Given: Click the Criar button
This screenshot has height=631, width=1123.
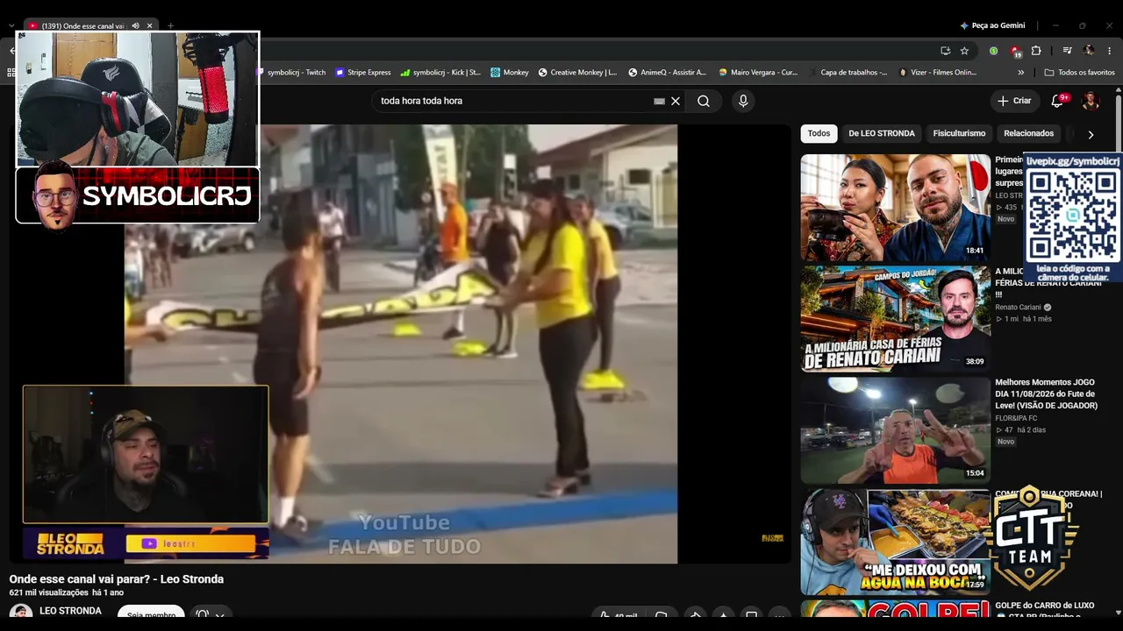Looking at the screenshot, I should coord(1014,101).
